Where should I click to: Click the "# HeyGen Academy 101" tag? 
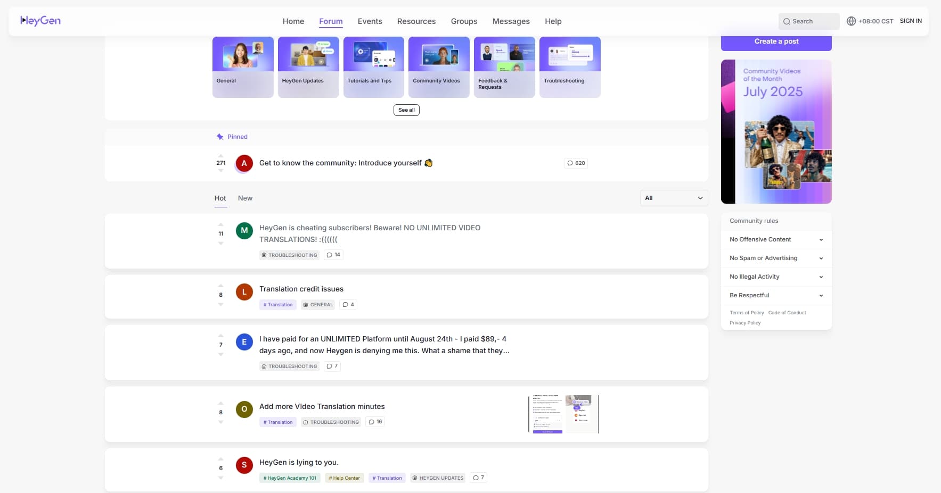[x=290, y=478]
